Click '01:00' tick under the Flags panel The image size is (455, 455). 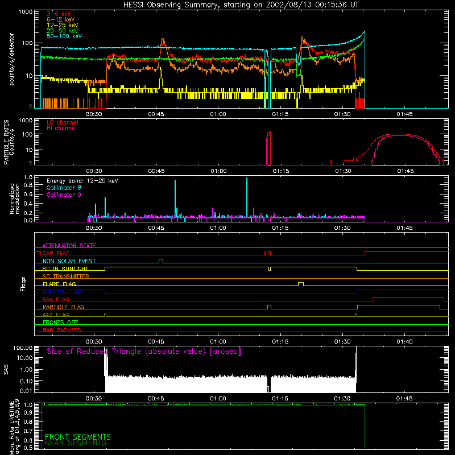[218, 342]
